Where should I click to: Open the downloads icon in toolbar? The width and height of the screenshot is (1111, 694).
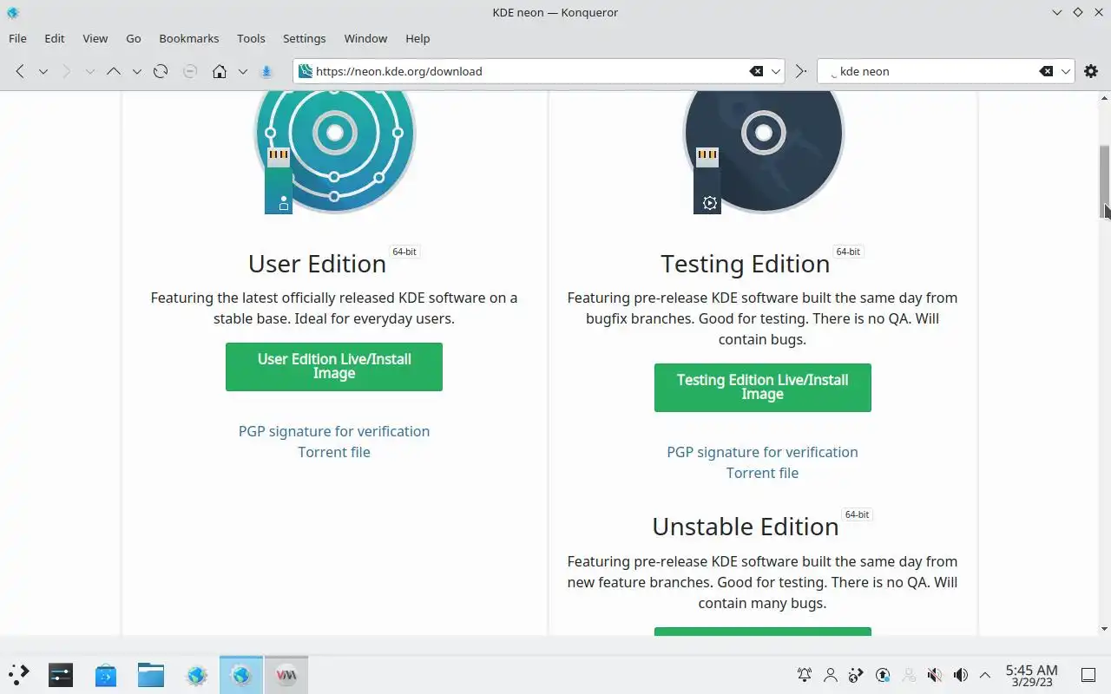click(266, 71)
